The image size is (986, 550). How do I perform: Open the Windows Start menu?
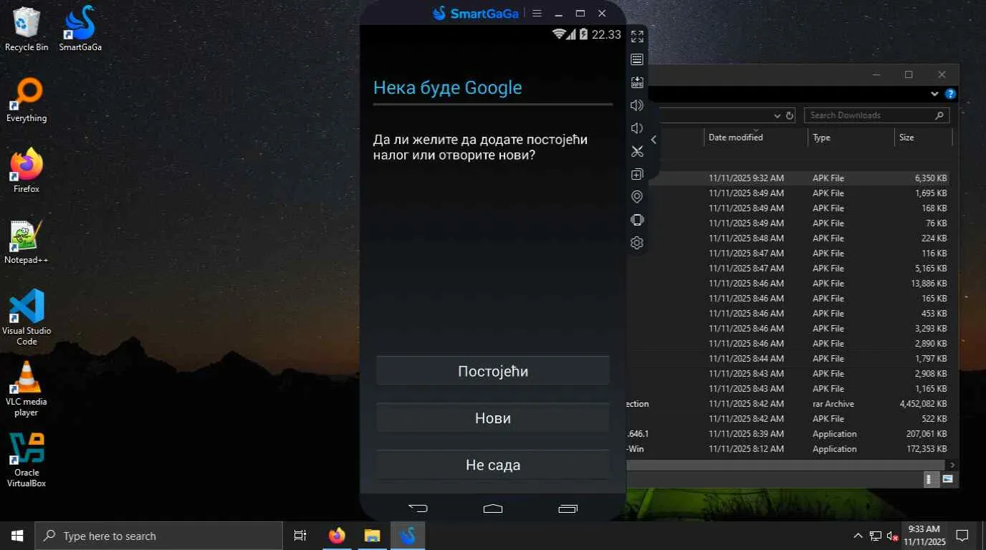click(x=17, y=536)
